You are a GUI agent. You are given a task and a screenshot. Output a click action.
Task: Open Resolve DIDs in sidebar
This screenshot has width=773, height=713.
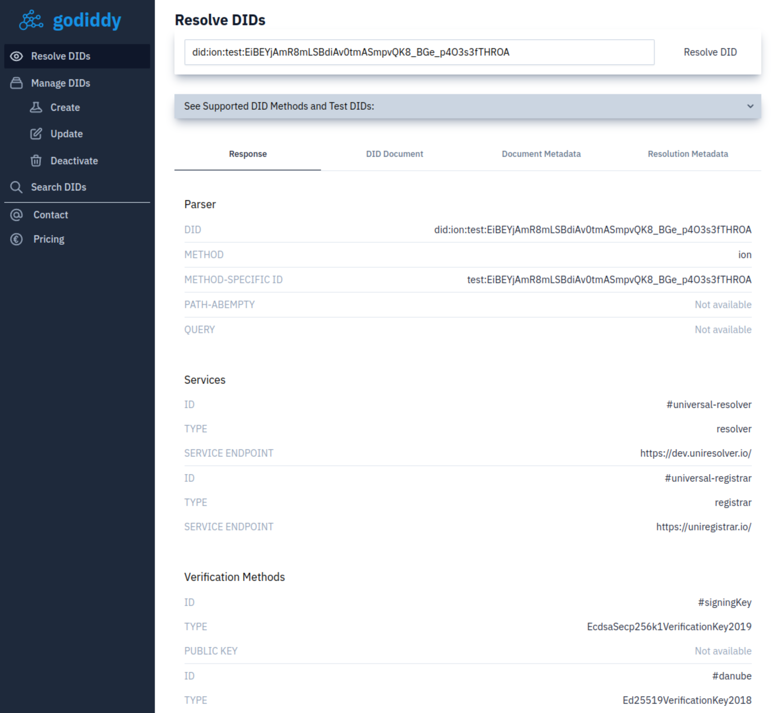[x=77, y=56]
